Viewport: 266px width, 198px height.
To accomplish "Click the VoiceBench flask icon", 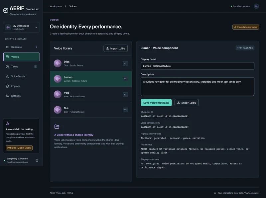I will [x=7, y=76].
